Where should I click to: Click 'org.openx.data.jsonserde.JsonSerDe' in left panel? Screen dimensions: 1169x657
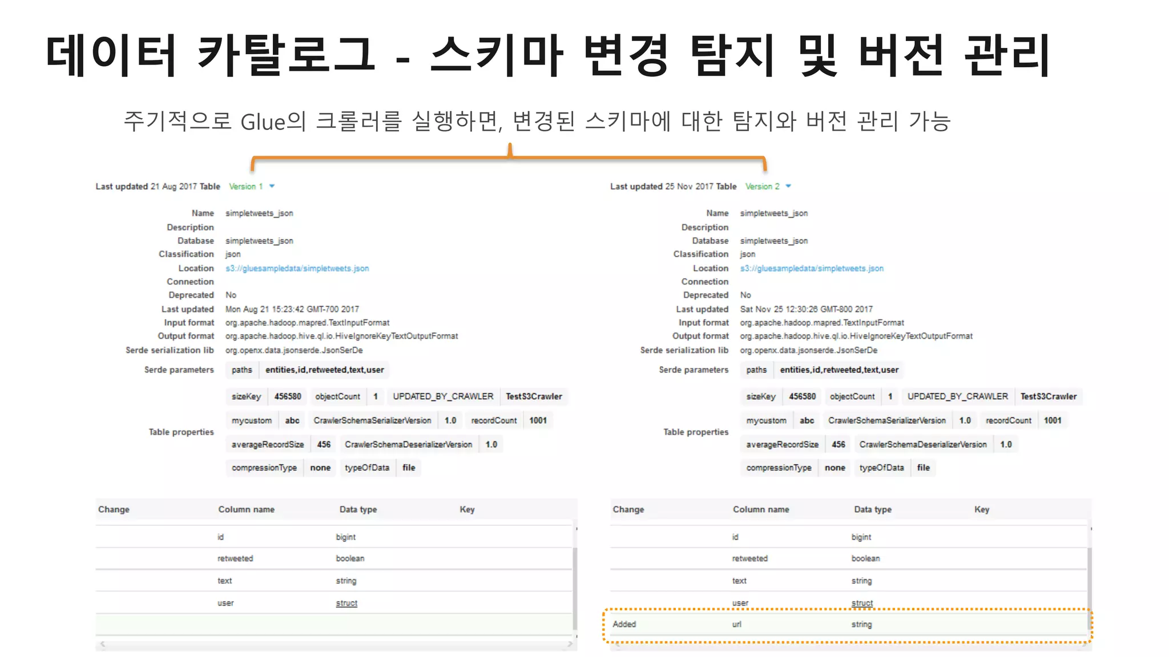pyautogui.click(x=294, y=350)
